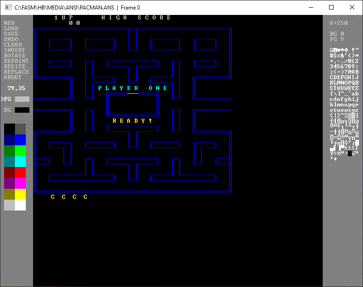This screenshot has height=287, width=363.
Task: Pick the yellow palette color
Action: pyautogui.click(x=20, y=194)
